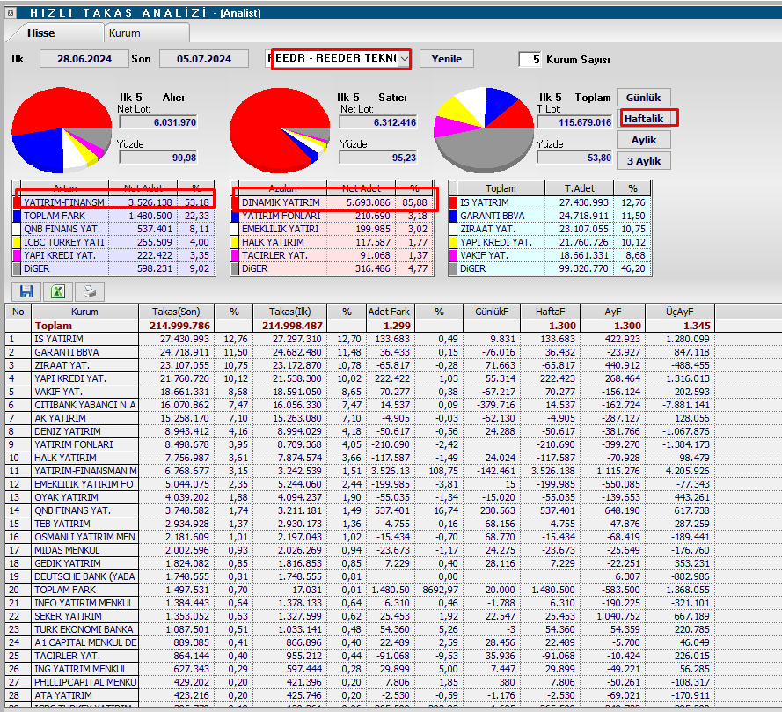Click the Alıcı Net Lot value 6.031.970

[x=158, y=122]
